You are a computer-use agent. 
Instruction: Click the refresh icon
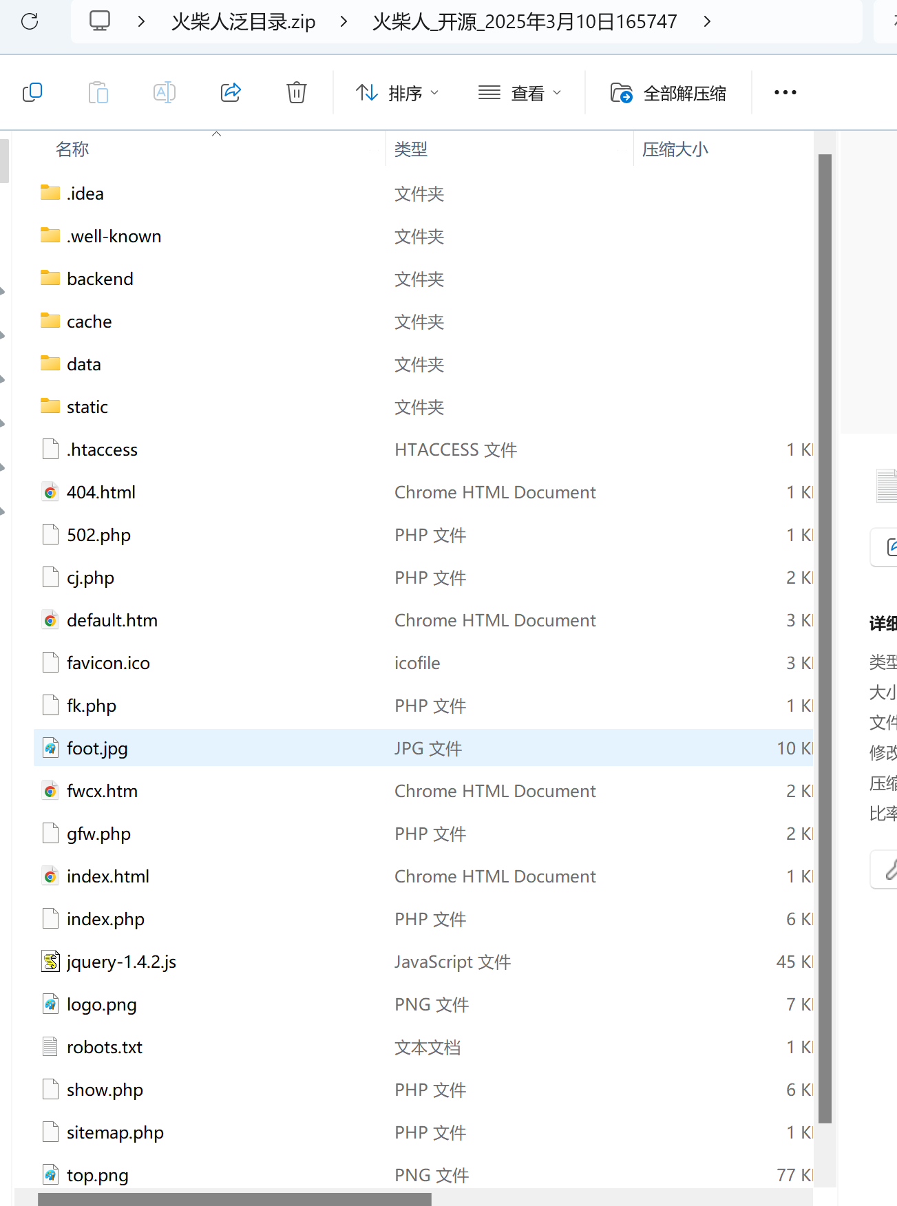pyautogui.click(x=30, y=21)
